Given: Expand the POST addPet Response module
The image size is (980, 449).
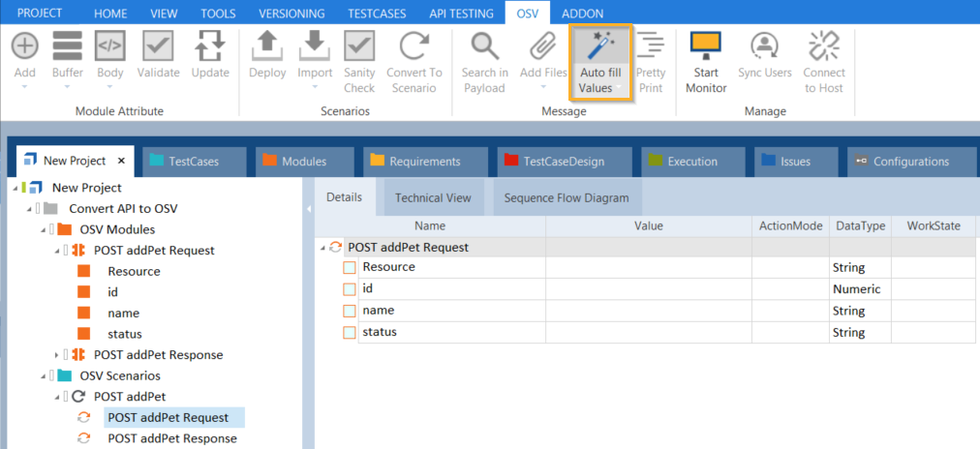Looking at the screenshot, I should pos(57,355).
